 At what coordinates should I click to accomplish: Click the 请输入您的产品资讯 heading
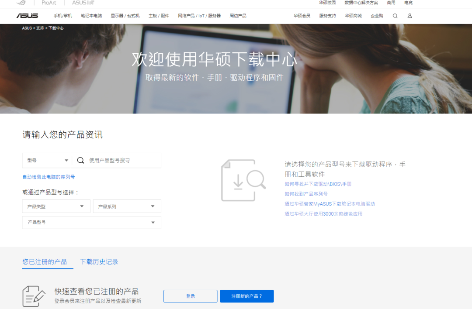click(x=62, y=135)
